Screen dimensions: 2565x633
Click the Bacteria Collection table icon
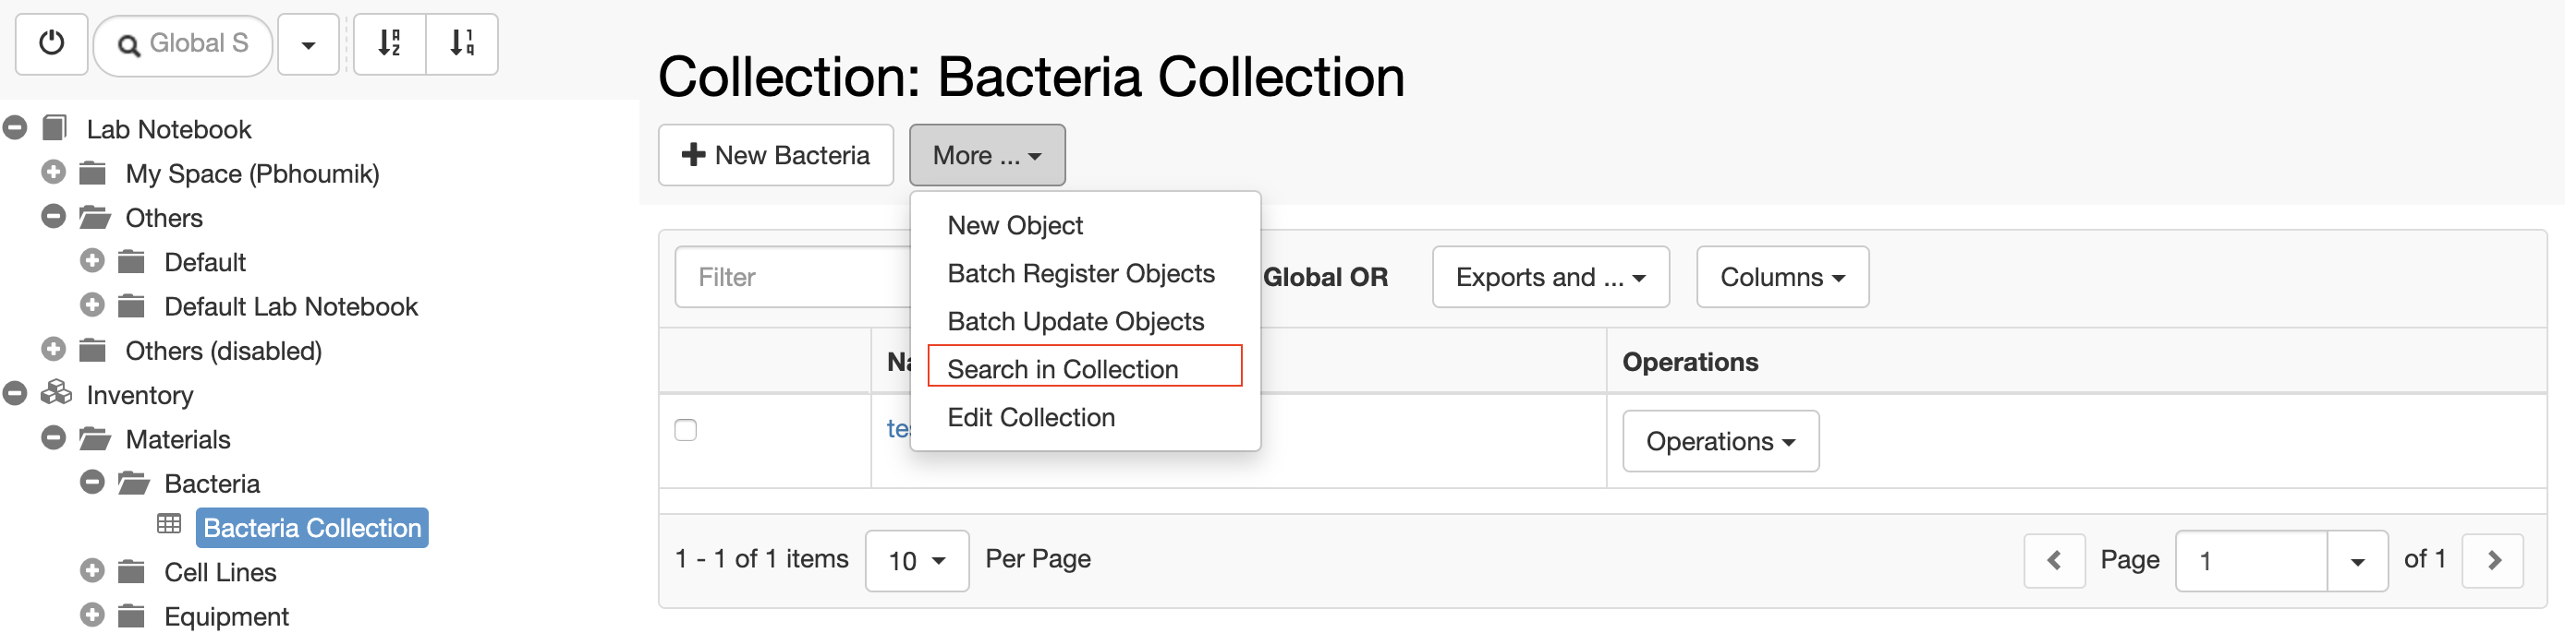pyautogui.click(x=169, y=525)
